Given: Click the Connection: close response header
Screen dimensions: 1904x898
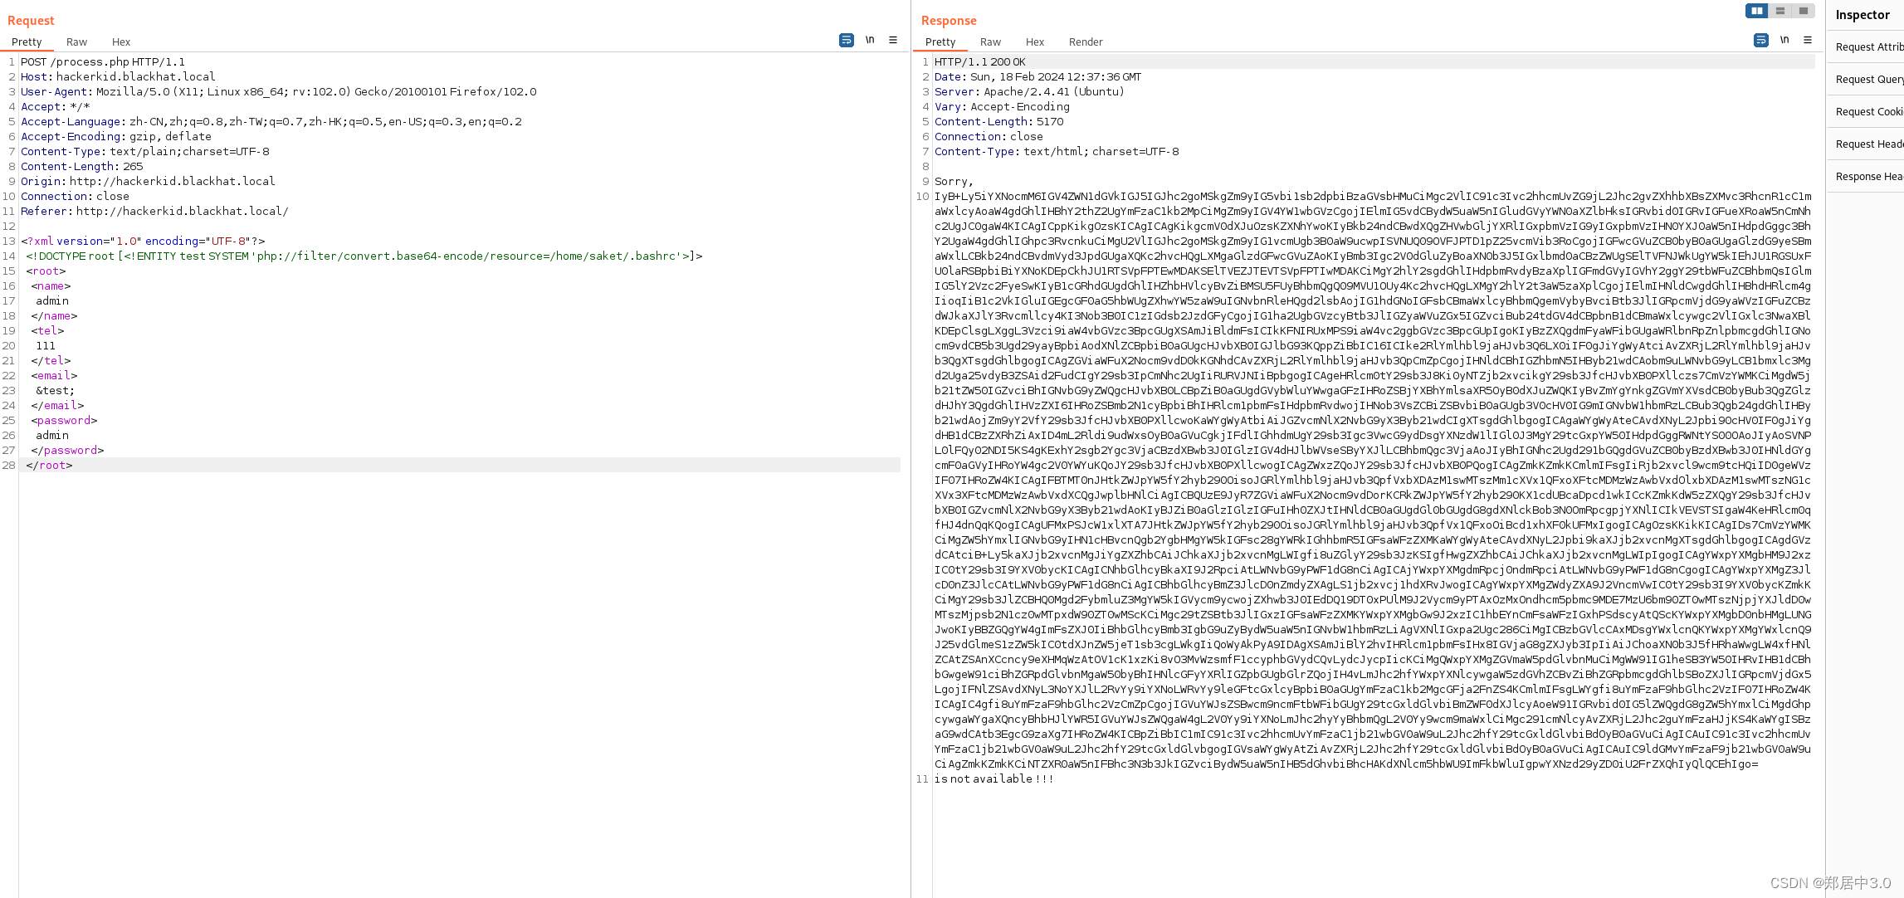Looking at the screenshot, I should tap(989, 136).
